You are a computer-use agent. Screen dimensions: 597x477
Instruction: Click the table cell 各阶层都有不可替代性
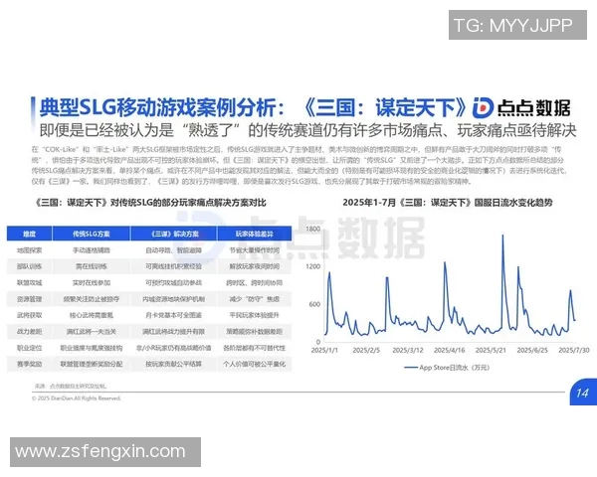point(255,348)
